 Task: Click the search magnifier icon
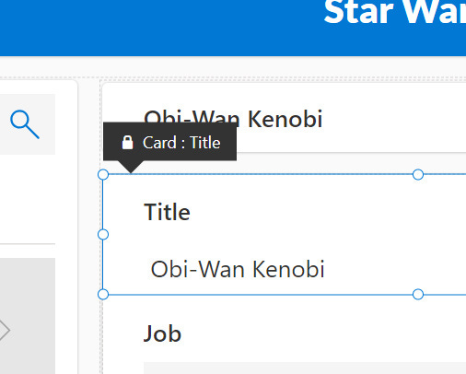[25, 124]
